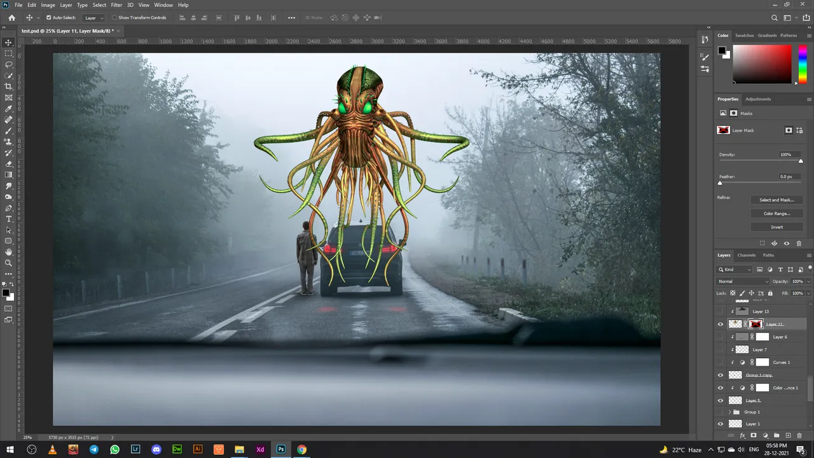Hide Group 1 copy layer visibility
Viewport: 814px width, 458px height.
721,375
